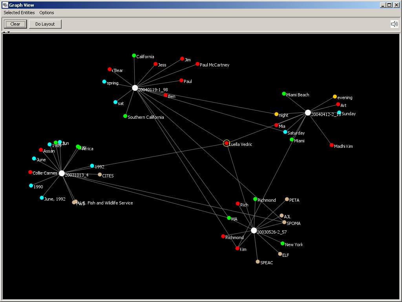Screen dimensions: 402x302
Task: Select the highlighted Luella Vedric node
Action: click(227, 143)
